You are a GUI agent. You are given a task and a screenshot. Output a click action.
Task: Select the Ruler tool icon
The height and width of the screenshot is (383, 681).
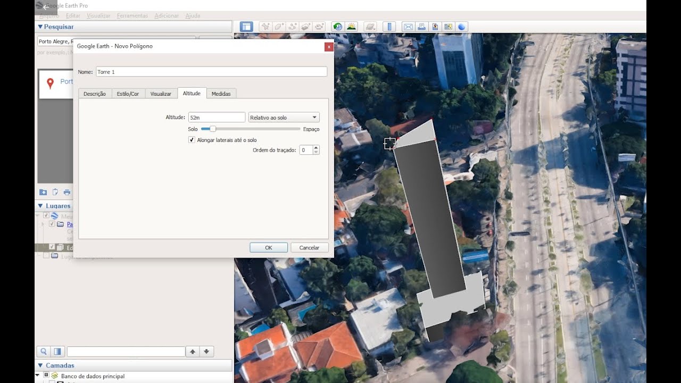point(389,27)
